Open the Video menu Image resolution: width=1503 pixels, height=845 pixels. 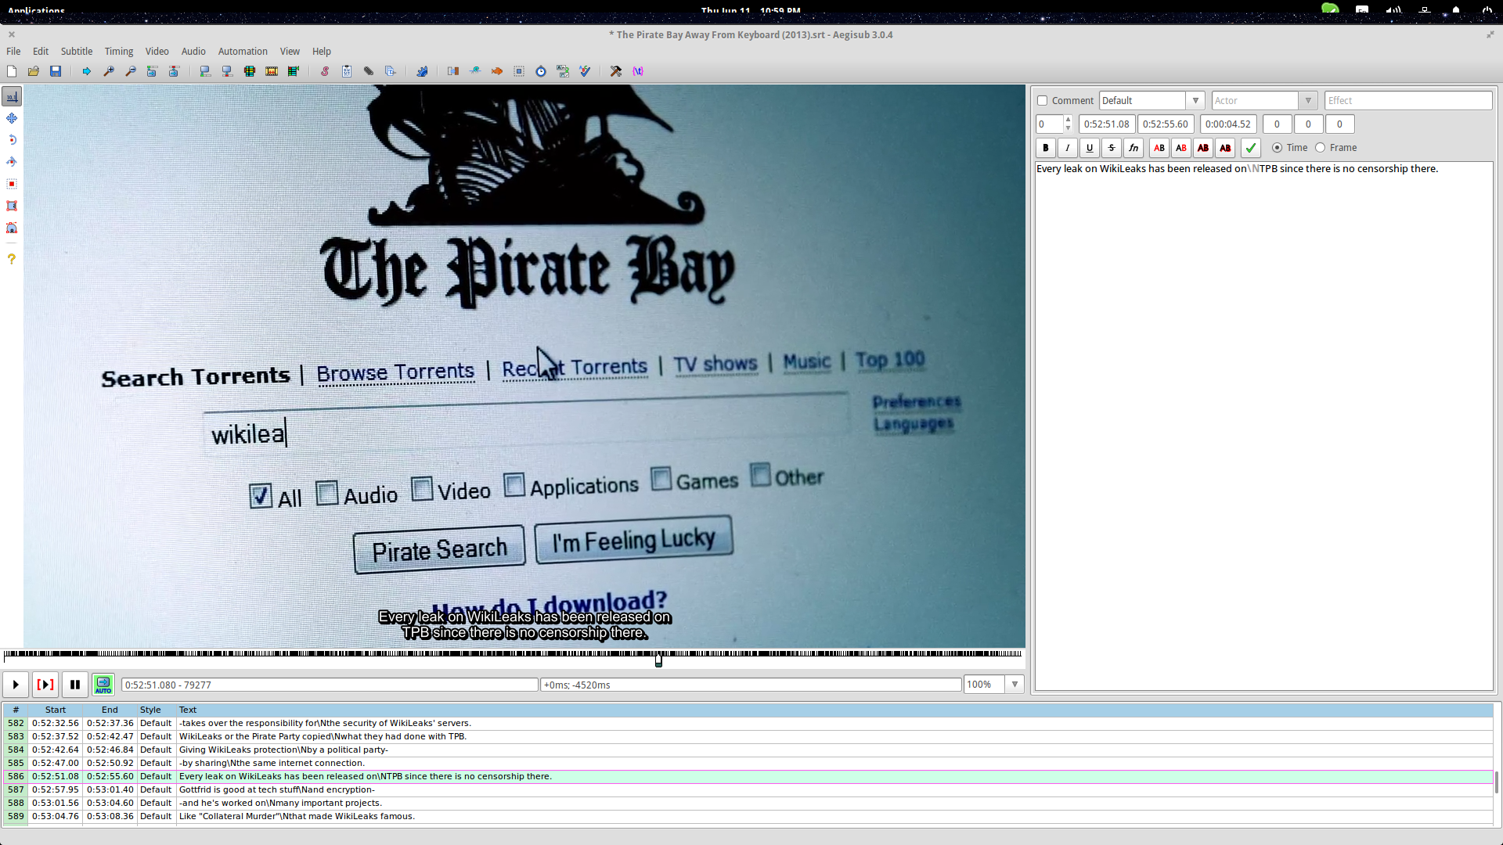(157, 52)
